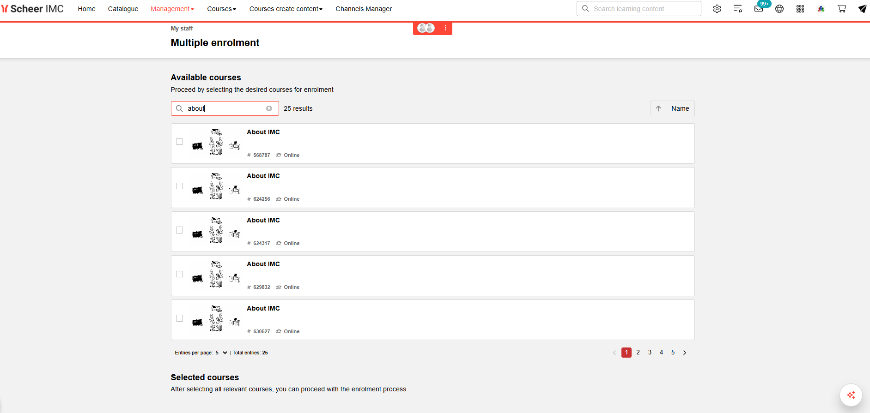
Task: Jump to results page 3
Action: coord(650,353)
